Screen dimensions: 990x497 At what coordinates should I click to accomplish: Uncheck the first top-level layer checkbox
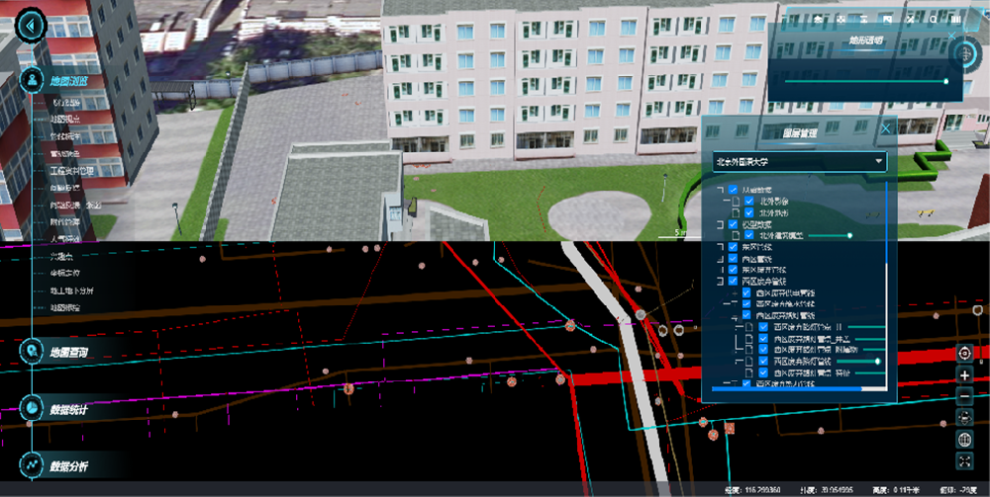pos(733,189)
